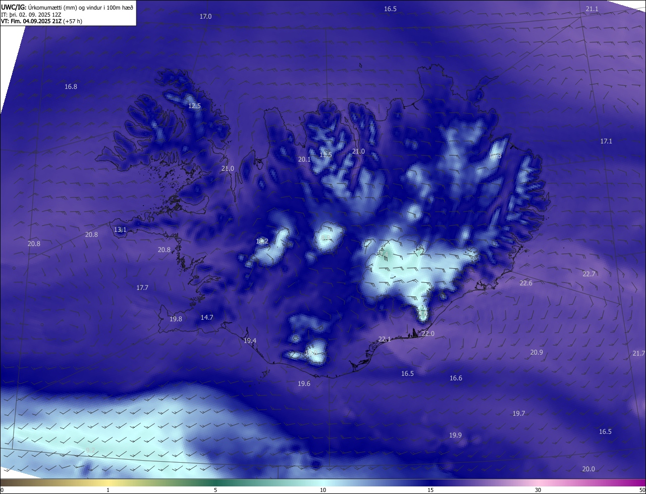The width and height of the screenshot is (646, 494).
Task: Click the map value 22.0
Action: point(428,333)
